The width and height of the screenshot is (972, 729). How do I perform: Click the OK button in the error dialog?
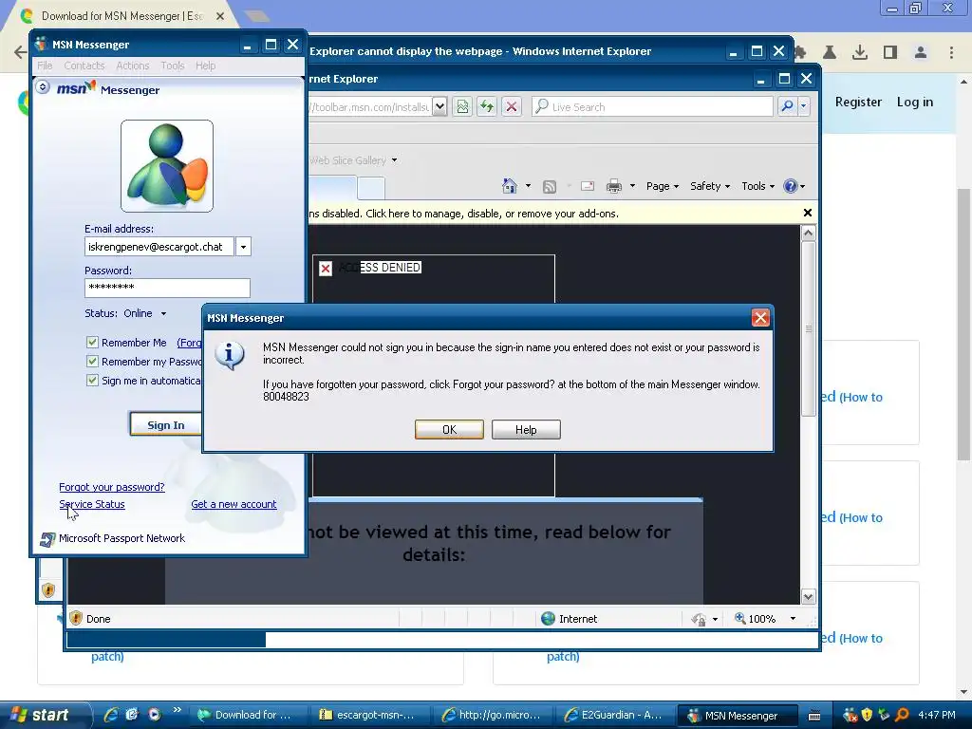pos(449,430)
